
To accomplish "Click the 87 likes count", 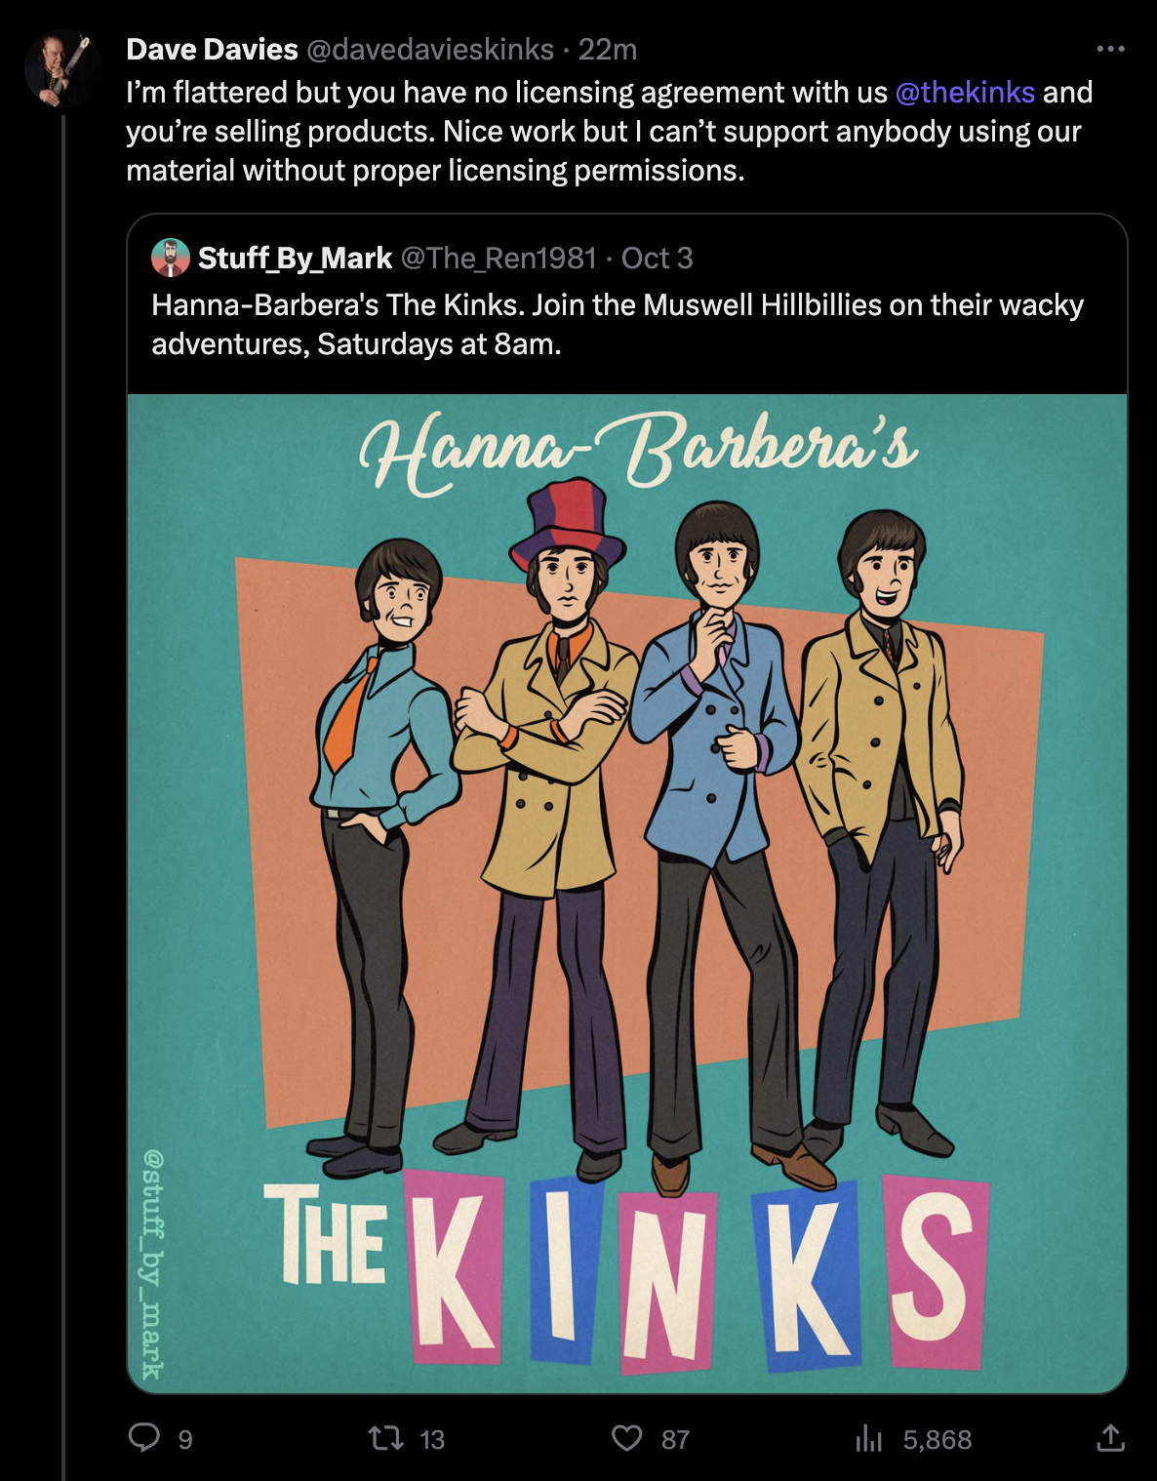I will (x=675, y=1439).
